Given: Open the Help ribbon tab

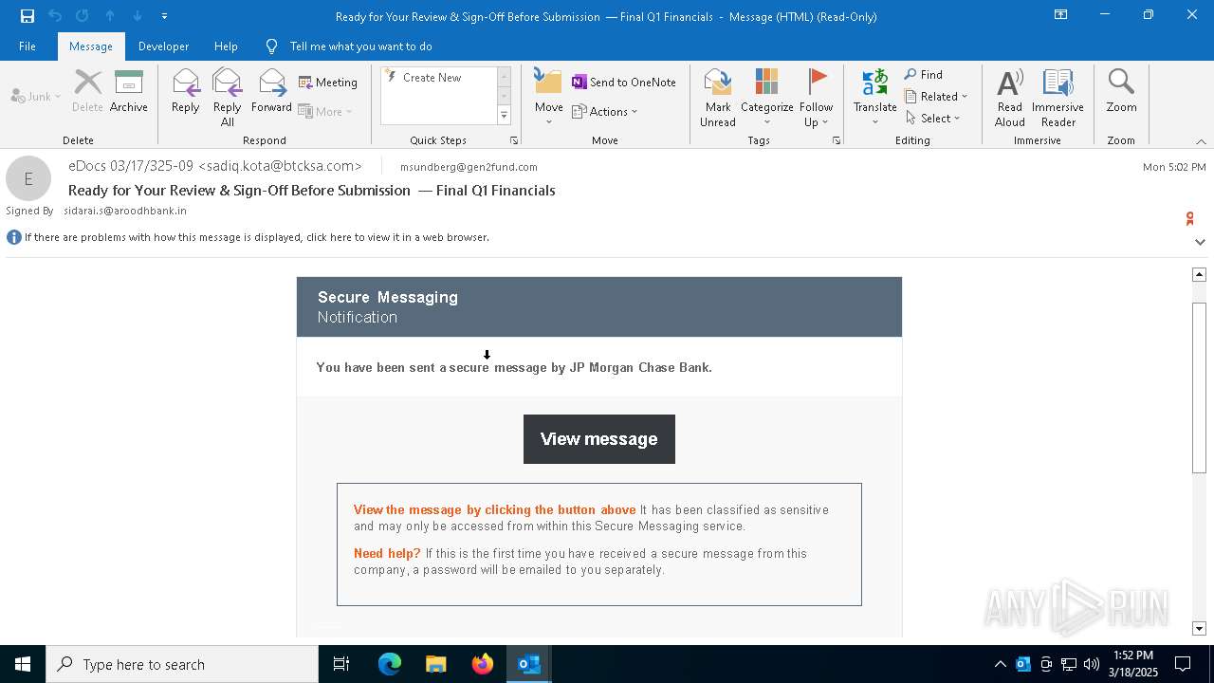Looking at the screenshot, I should click(226, 46).
